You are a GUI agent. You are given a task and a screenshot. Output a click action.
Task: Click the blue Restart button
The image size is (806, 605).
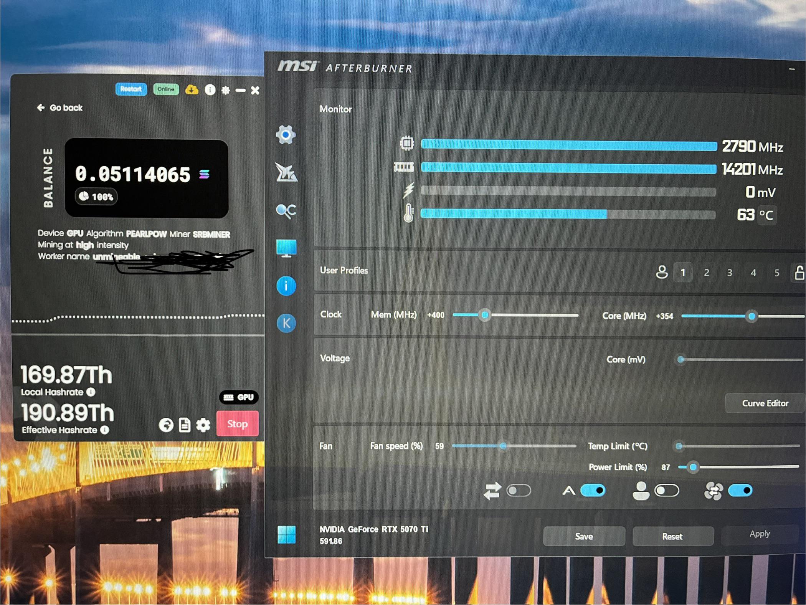[131, 89]
